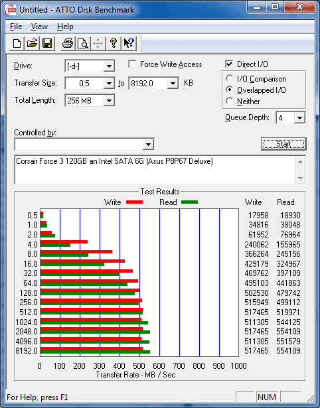Save results with the floppy disk icon
The width and height of the screenshot is (320, 408).
tap(47, 43)
